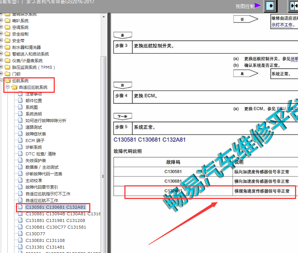Open the C130881 C13094B C130A81 entry
298x253 pixels.
[63, 214]
